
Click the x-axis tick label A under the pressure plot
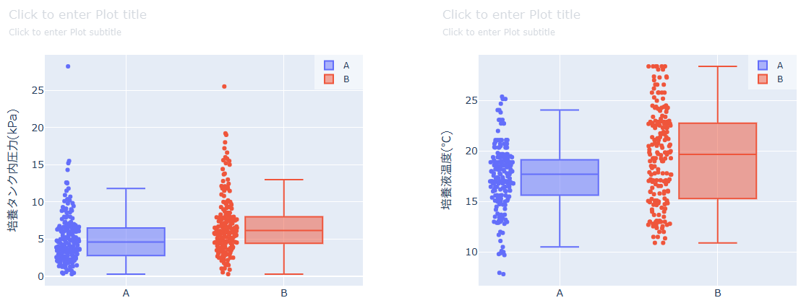click(126, 293)
